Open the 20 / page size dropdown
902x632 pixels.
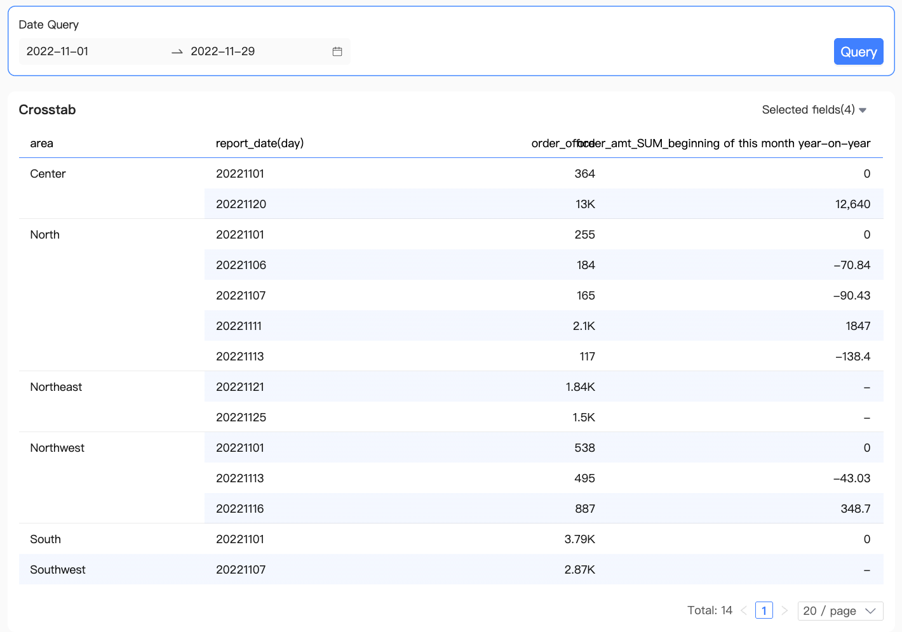(840, 610)
